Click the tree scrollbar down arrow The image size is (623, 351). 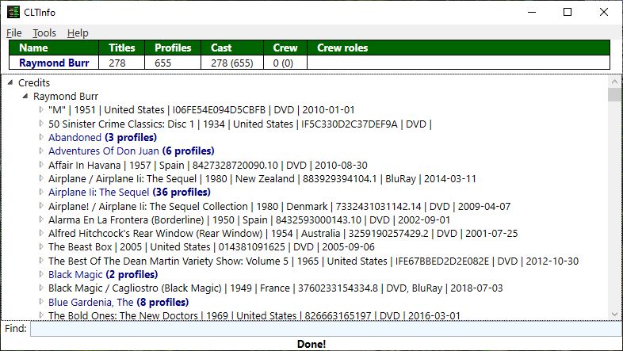click(614, 314)
